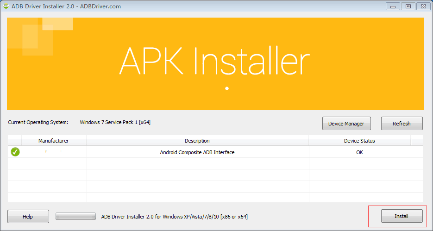This screenshot has height=231, width=433.
Task: Click the Current Operating System label
Action: (x=38, y=122)
